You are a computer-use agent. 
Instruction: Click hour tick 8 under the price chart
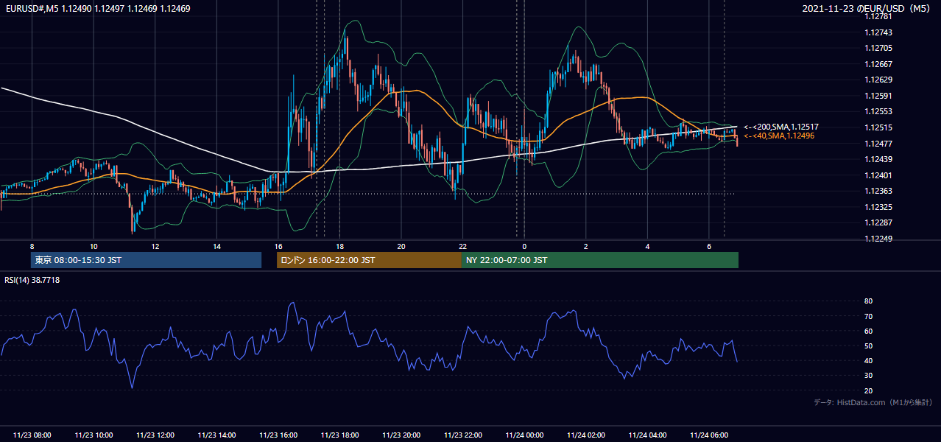click(x=32, y=245)
